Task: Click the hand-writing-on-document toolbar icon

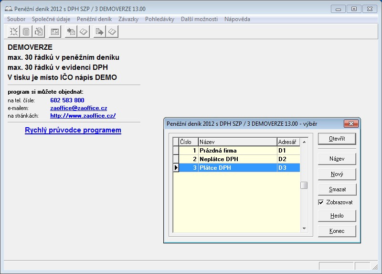Action: 39,32
